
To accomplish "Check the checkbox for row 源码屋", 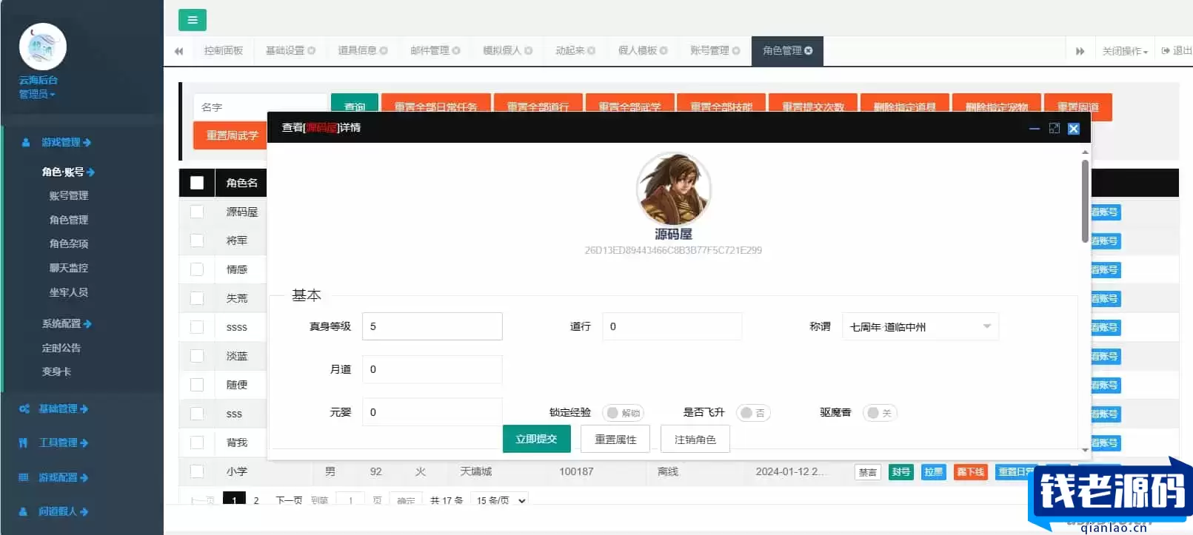I will pyautogui.click(x=197, y=212).
